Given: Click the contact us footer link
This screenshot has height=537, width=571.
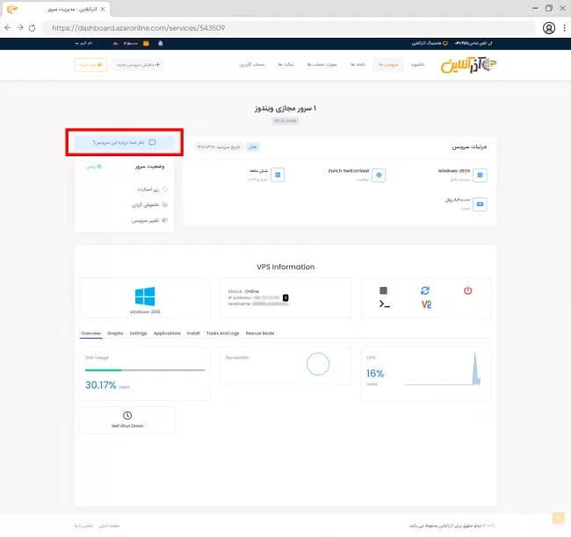Looking at the screenshot, I should (83, 526).
